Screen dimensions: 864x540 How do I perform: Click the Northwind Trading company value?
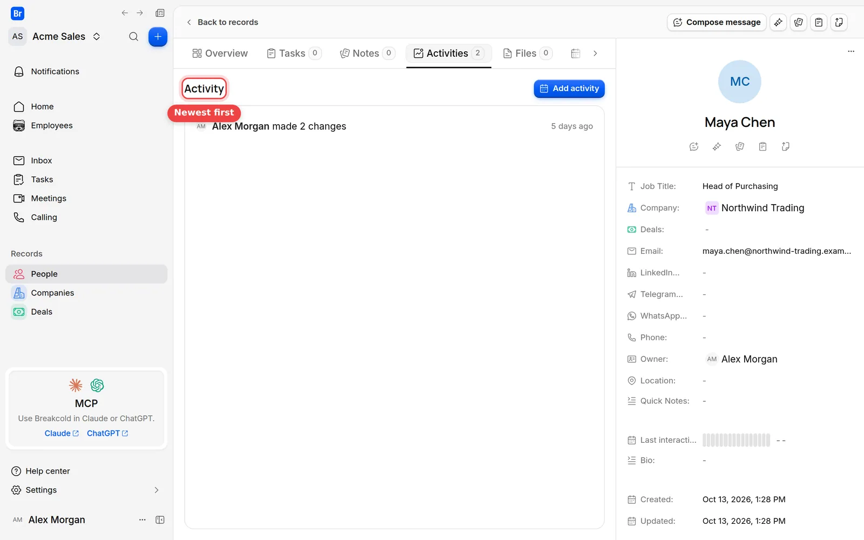click(x=755, y=208)
